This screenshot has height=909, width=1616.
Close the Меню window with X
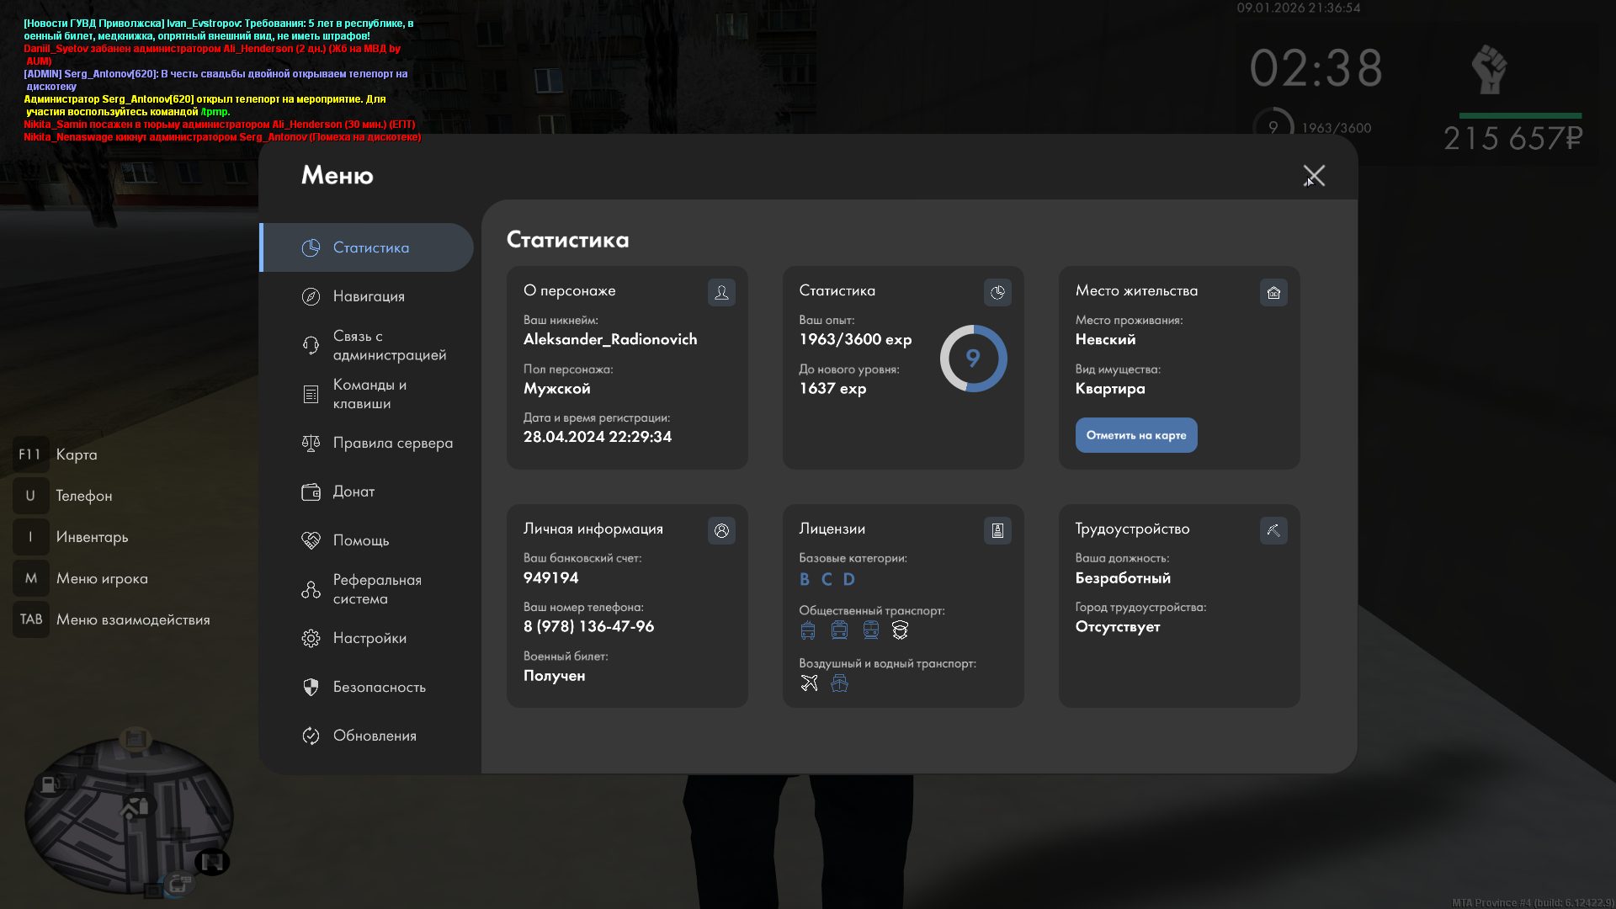[x=1314, y=175]
